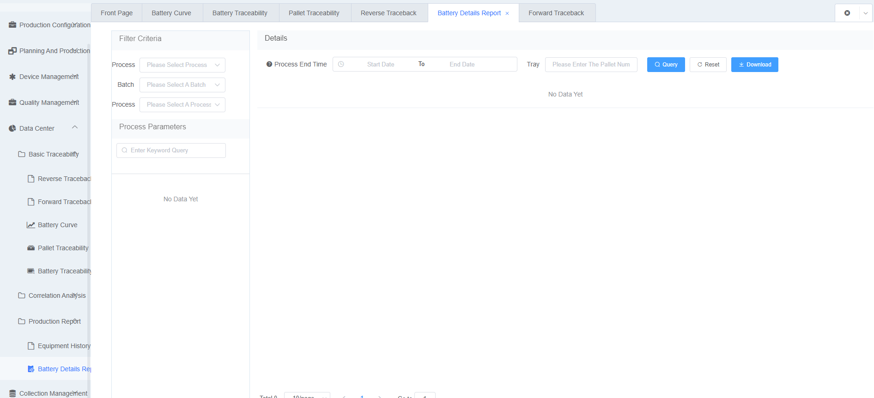Viewport: 874px width, 398px height.
Task: Click the Production Configuration briefcase icon
Action: click(x=12, y=25)
